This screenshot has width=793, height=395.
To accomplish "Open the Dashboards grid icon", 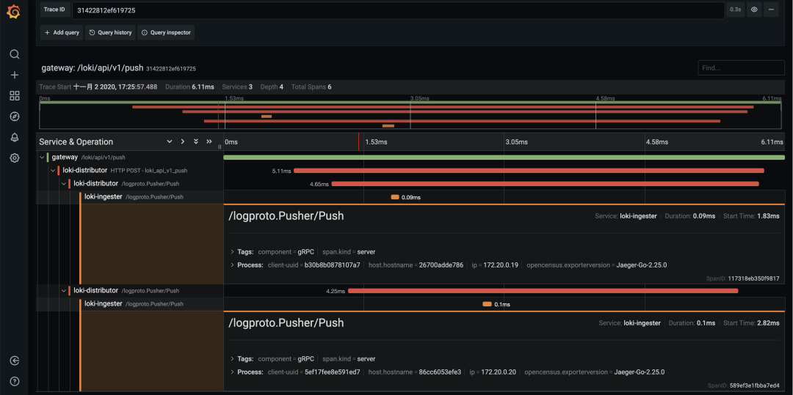I will tap(15, 96).
